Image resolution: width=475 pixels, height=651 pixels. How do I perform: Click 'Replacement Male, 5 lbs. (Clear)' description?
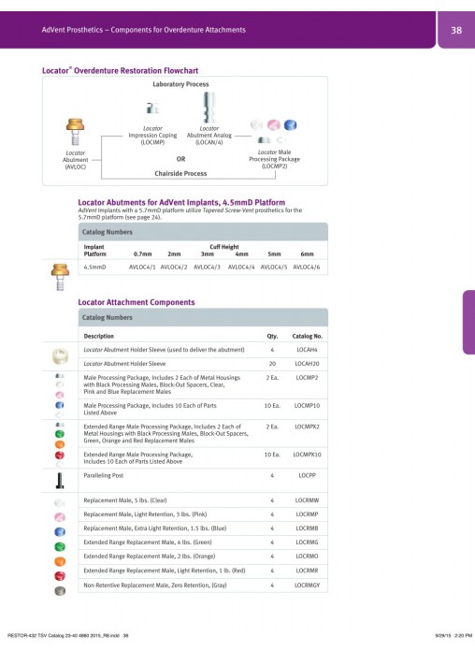(125, 500)
